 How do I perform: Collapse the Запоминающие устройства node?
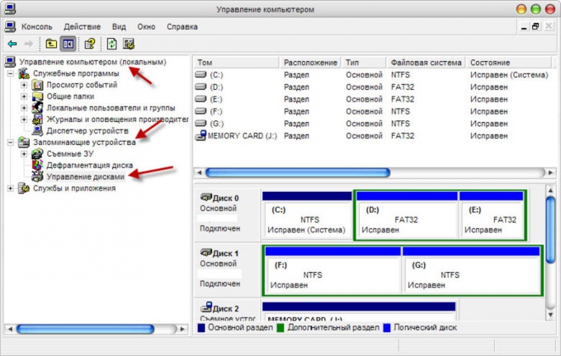pos(11,143)
